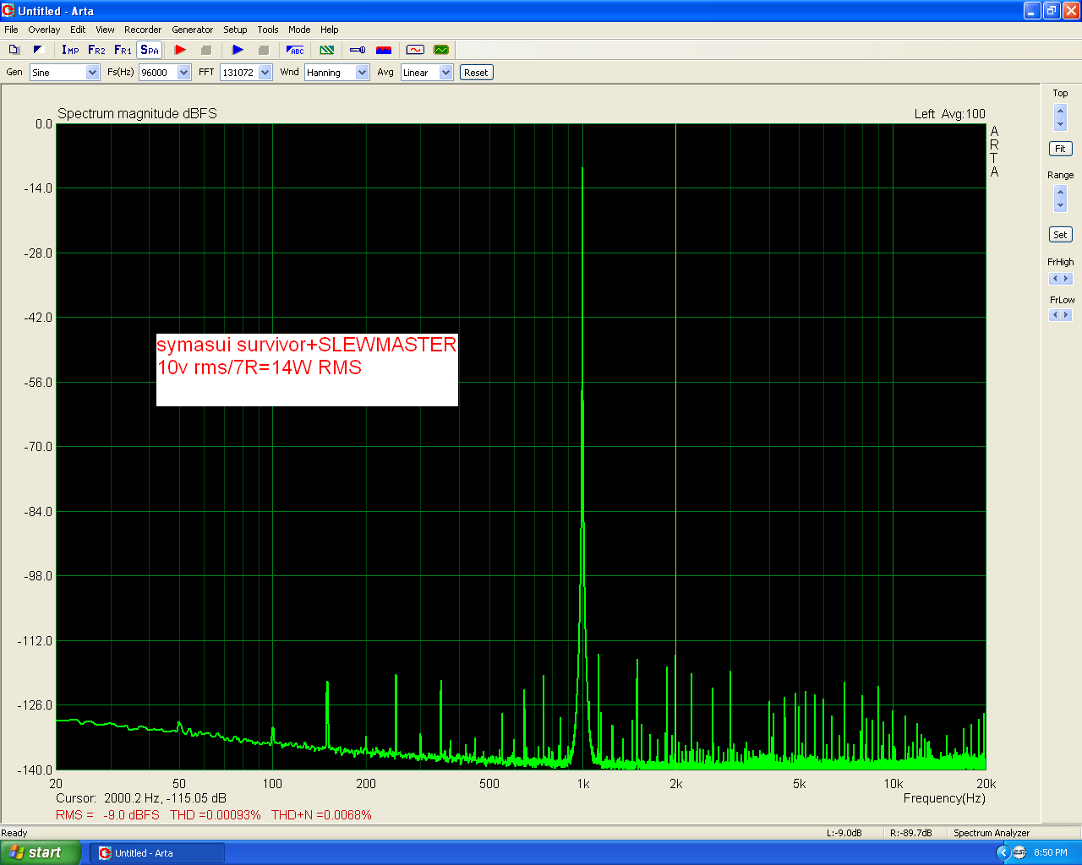This screenshot has height=865, width=1082.
Task: Start generator with the blue play icon
Action: pyautogui.click(x=238, y=50)
